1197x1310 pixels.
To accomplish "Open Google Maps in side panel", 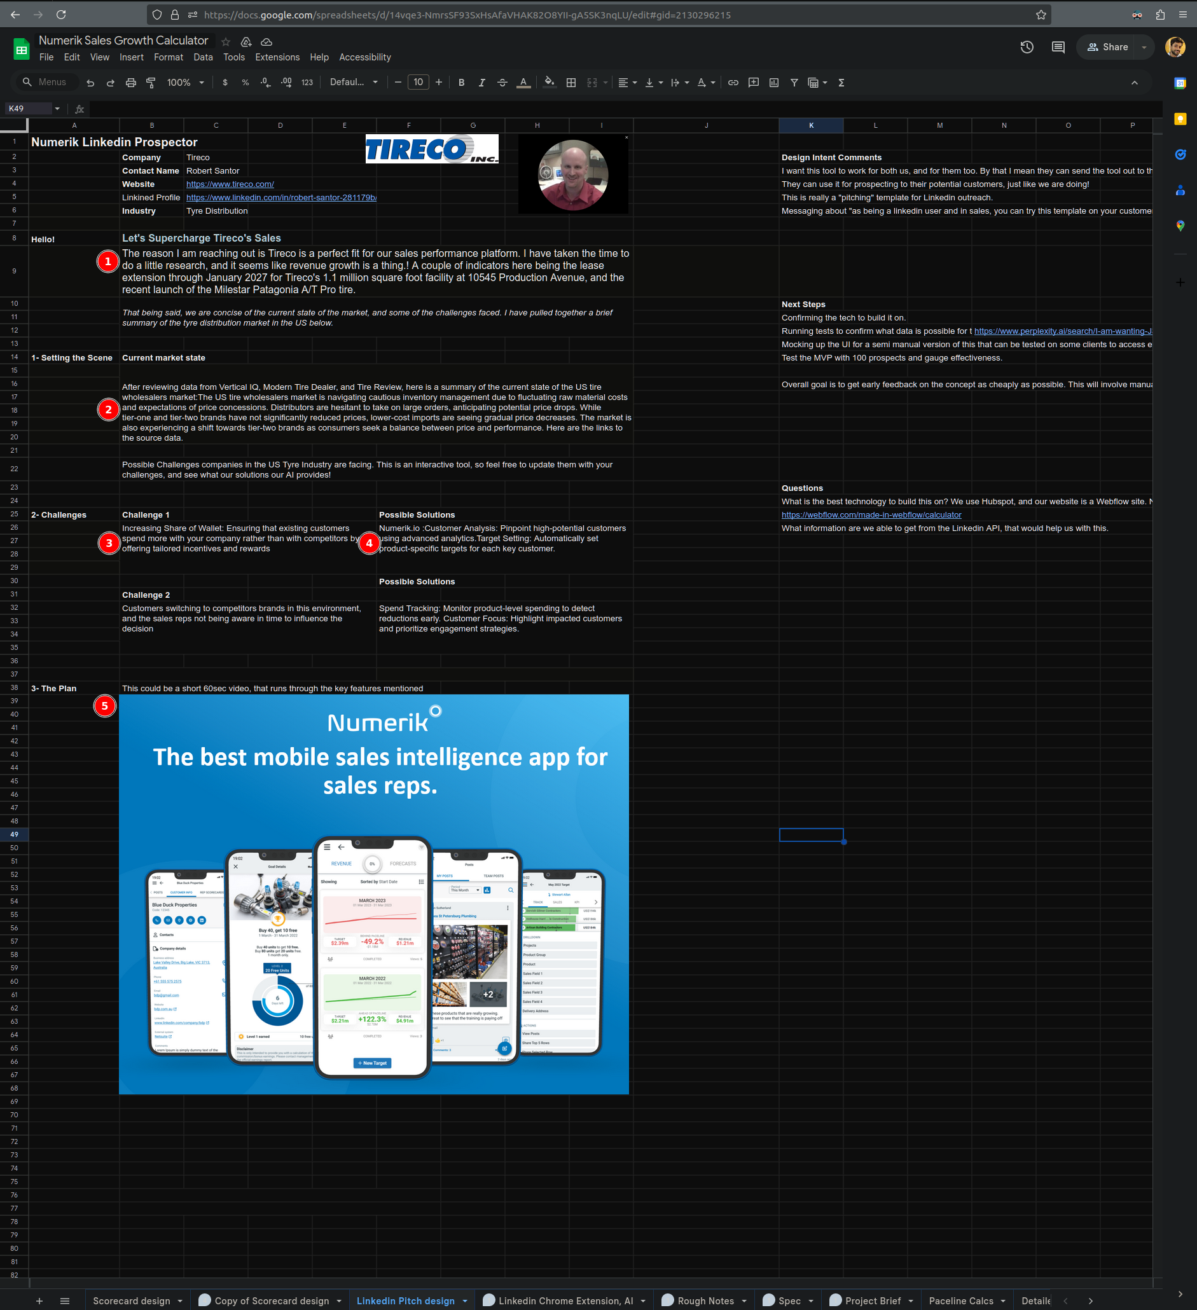I will pyautogui.click(x=1180, y=226).
